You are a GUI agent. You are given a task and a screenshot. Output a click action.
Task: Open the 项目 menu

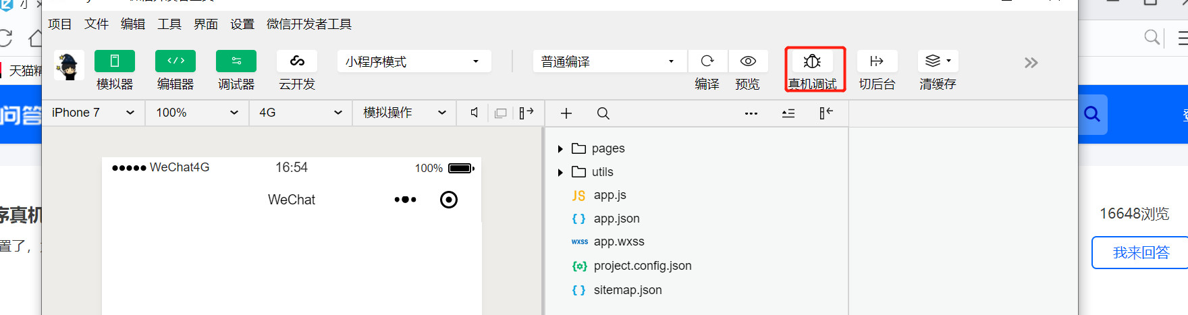point(60,24)
